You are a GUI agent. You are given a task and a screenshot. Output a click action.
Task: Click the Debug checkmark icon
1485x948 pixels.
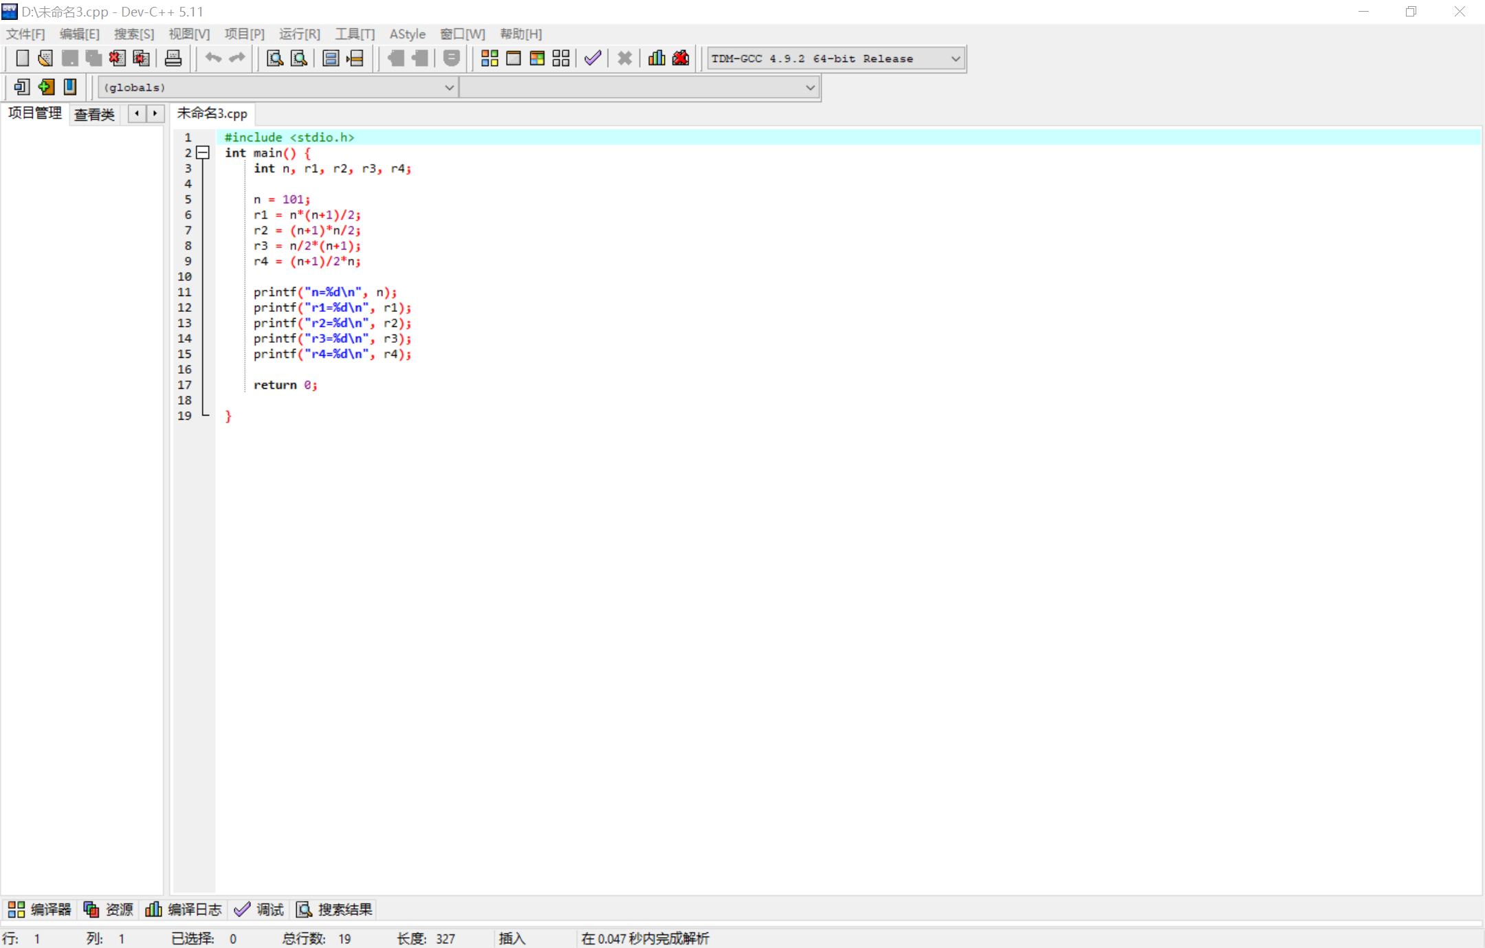[593, 58]
